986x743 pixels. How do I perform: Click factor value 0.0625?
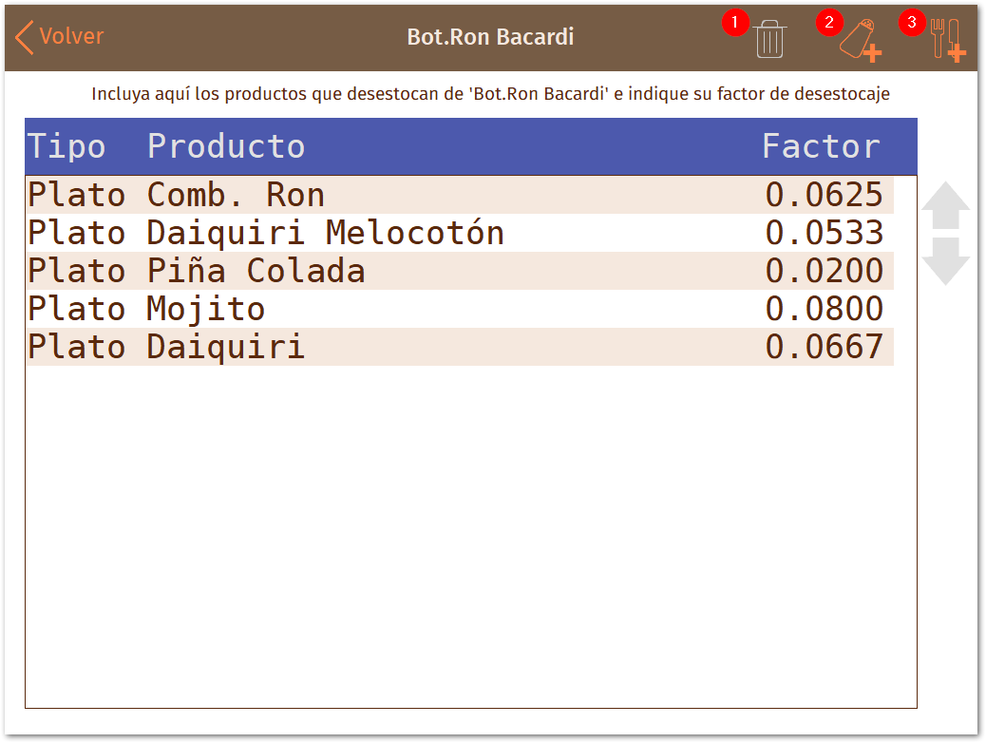click(x=824, y=195)
